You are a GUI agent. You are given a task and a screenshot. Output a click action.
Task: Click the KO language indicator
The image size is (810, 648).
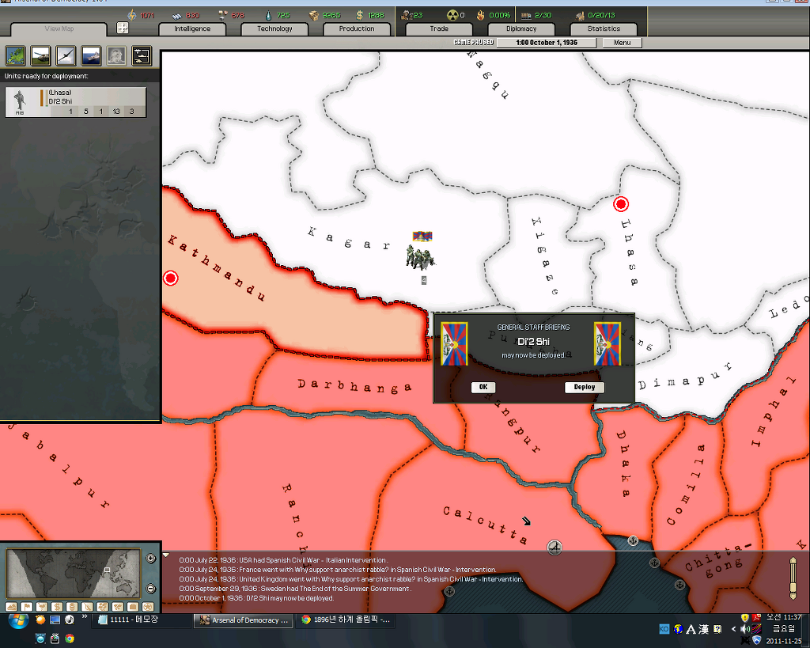[x=664, y=629]
